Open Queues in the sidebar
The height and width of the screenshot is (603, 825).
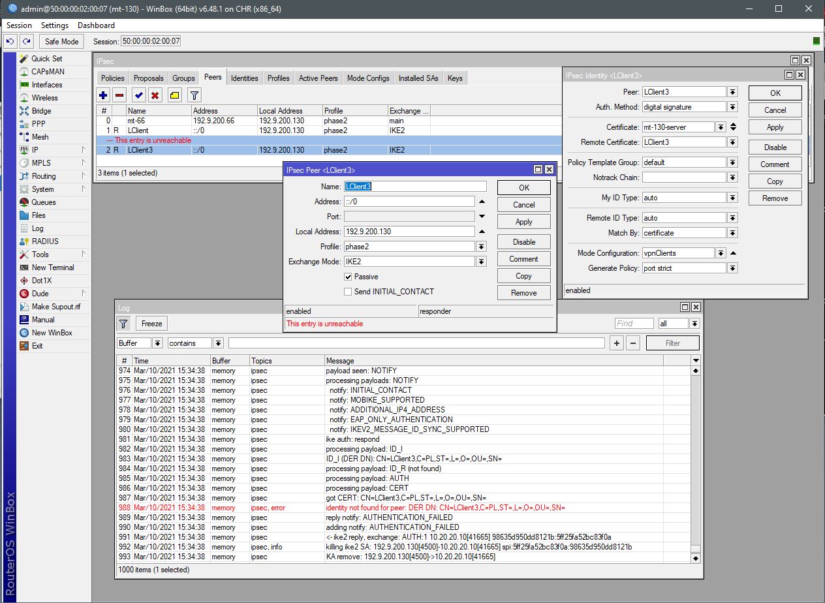[x=44, y=202]
